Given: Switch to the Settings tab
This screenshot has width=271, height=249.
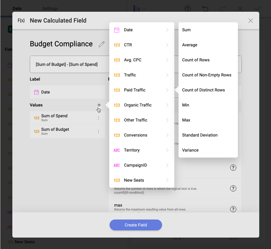Looking at the screenshot, I should point(50,8).
